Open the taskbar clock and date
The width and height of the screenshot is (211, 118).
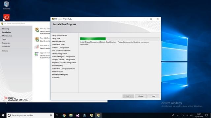[198, 115]
